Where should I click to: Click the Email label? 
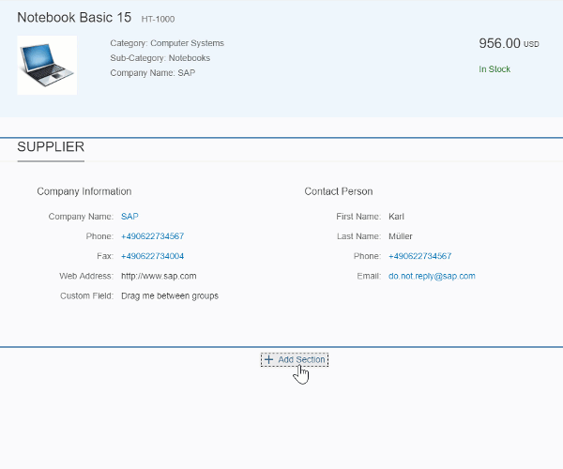click(369, 276)
